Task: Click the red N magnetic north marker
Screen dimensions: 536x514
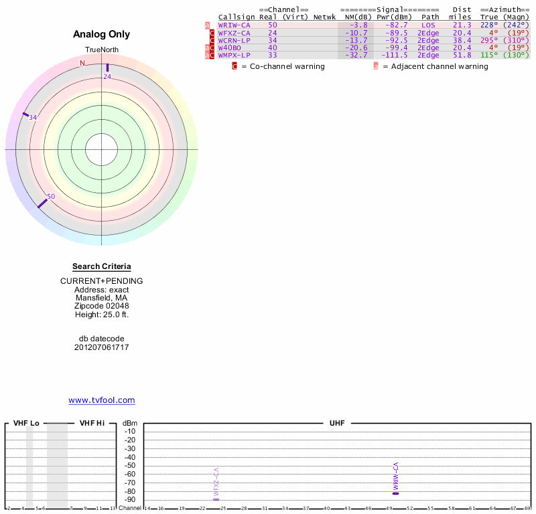Action: [82, 64]
